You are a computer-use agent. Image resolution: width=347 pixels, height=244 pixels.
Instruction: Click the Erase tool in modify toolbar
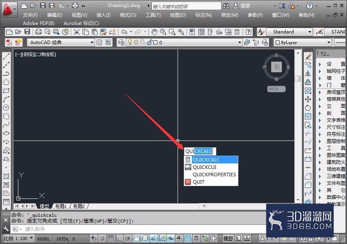coord(308,57)
